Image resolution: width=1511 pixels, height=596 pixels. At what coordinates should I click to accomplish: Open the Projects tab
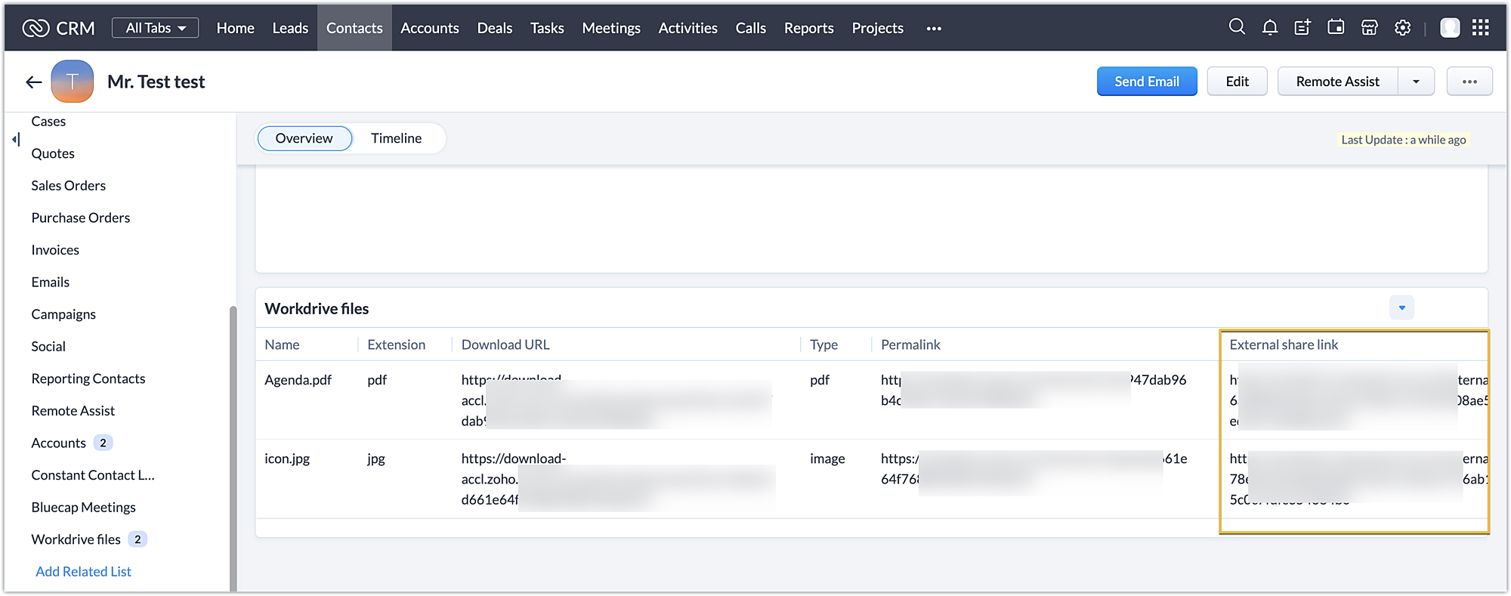pyautogui.click(x=877, y=28)
